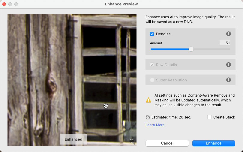
Task: Enable the Super Resolution checkbox
Action: coord(152,80)
